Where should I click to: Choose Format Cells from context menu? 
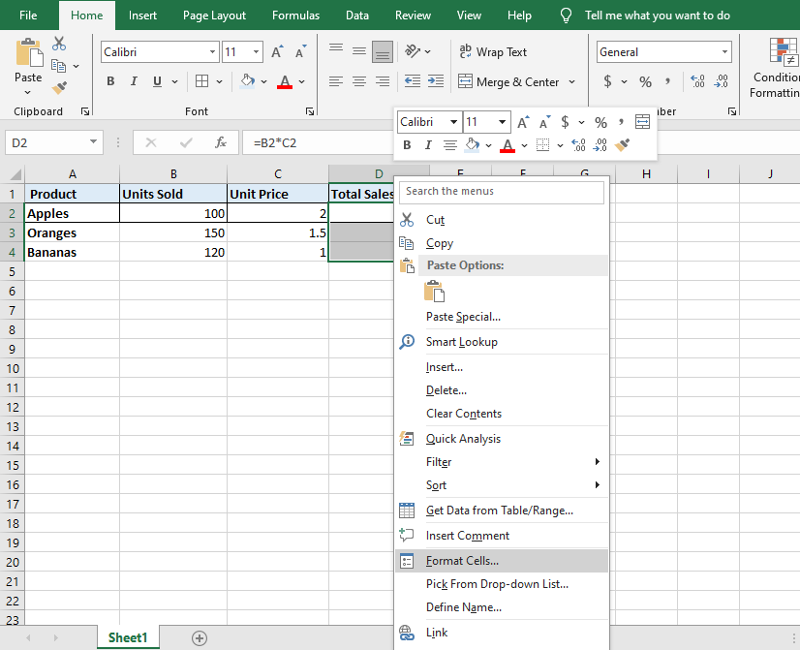coord(462,561)
